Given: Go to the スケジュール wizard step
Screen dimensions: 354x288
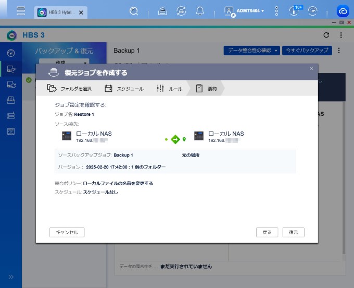Looking at the screenshot, I should pyautogui.click(x=124, y=89).
